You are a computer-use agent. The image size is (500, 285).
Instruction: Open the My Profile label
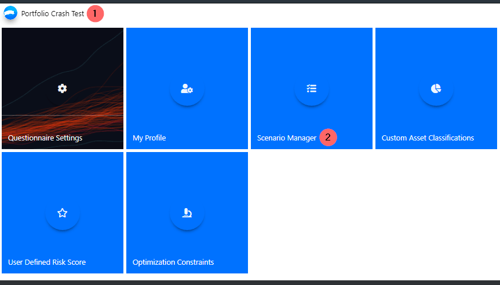[149, 138]
